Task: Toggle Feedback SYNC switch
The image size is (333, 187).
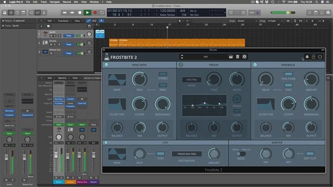Action: (x=288, y=85)
